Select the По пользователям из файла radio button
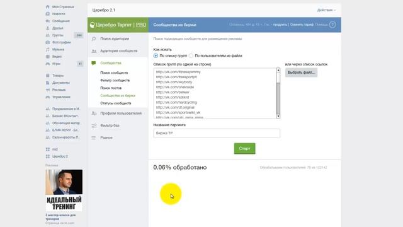Screen dimensions: 403x227 [191, 55]
